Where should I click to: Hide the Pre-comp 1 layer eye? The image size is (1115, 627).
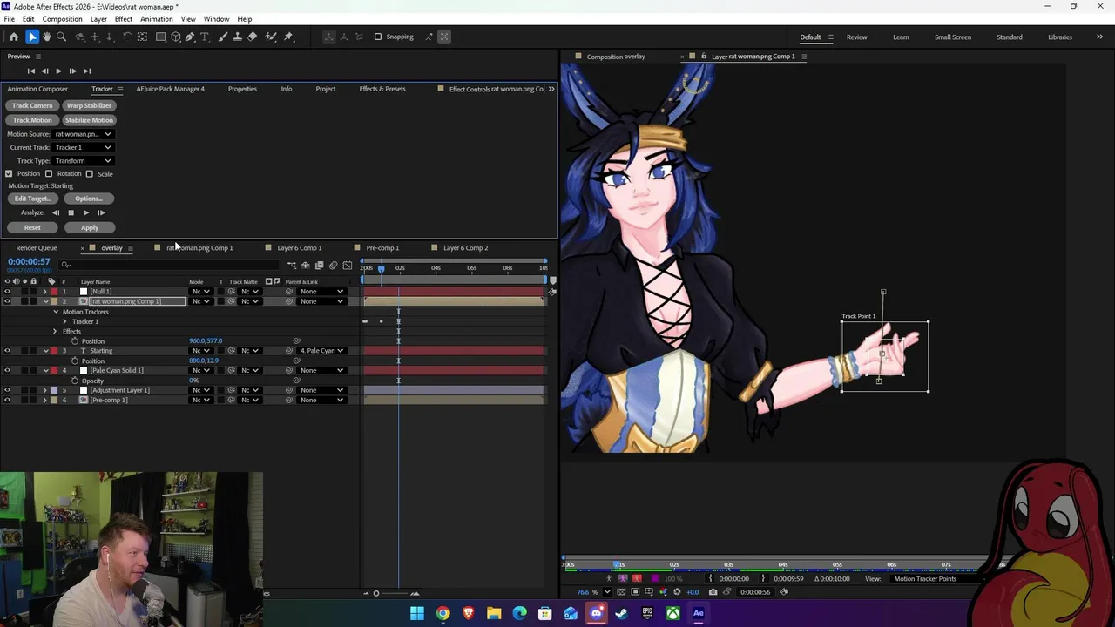coord(7,401)
